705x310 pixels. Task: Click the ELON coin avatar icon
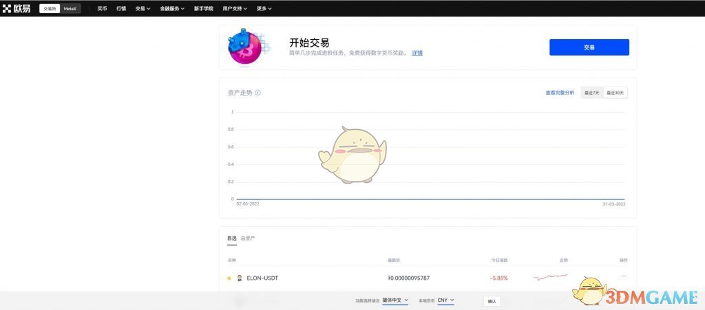tap(240, 278)
